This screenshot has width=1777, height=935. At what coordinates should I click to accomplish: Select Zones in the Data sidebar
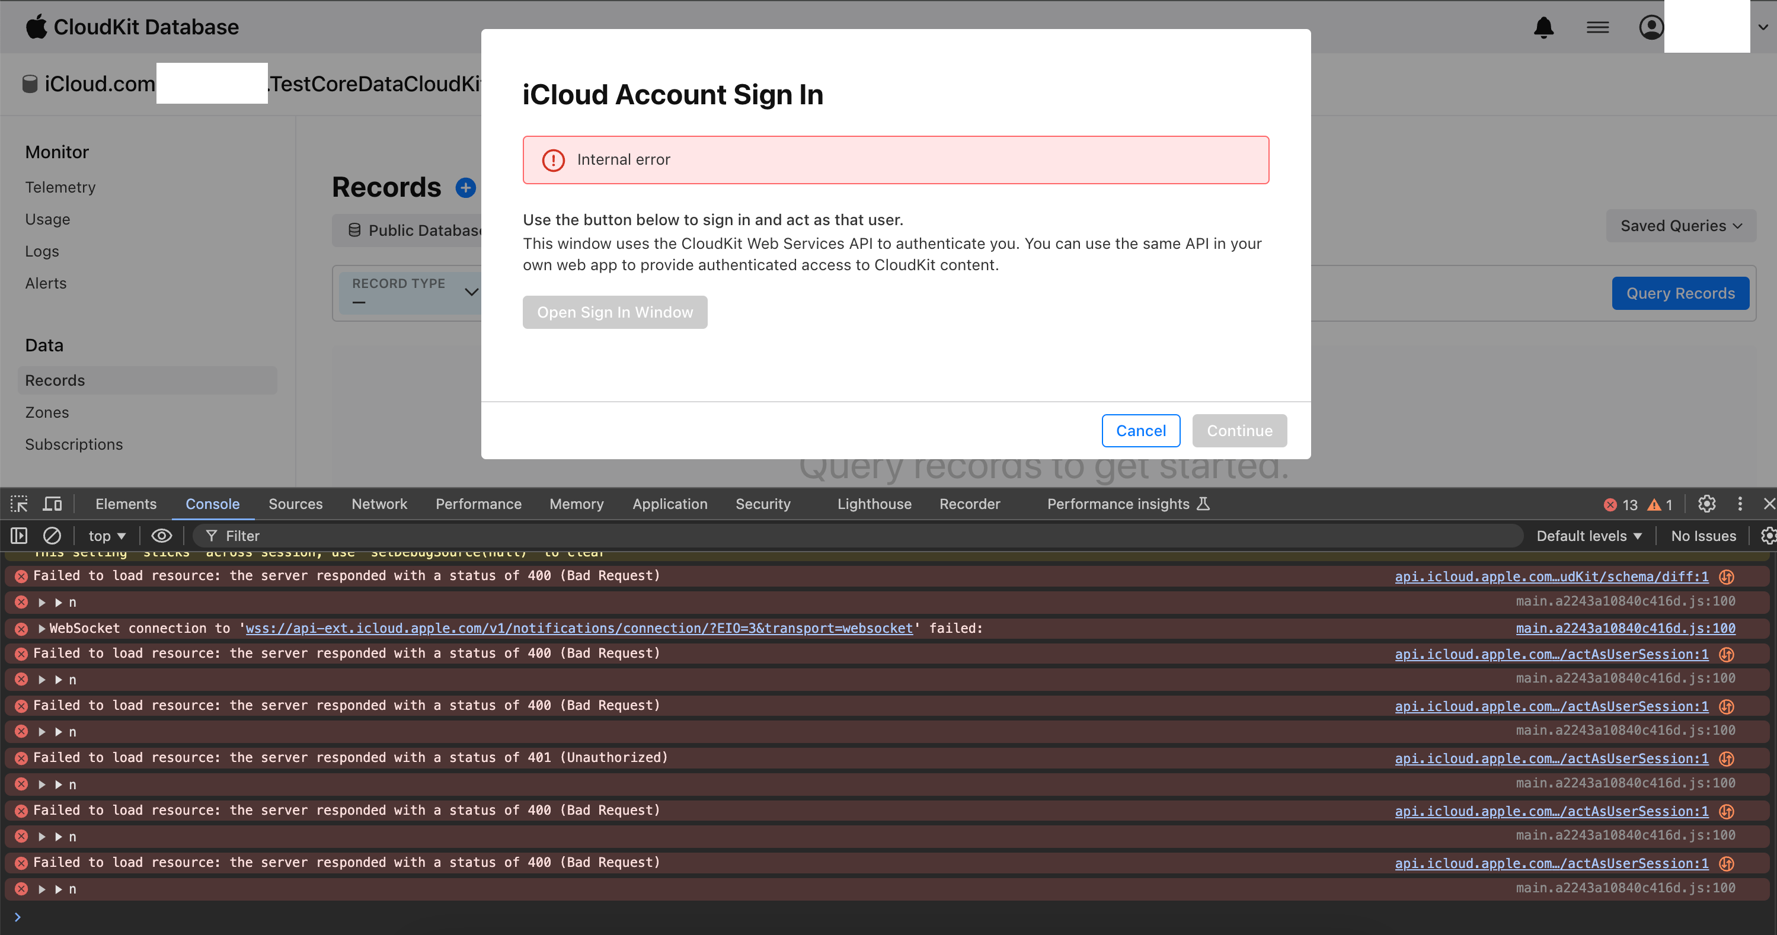click(47, 412)
